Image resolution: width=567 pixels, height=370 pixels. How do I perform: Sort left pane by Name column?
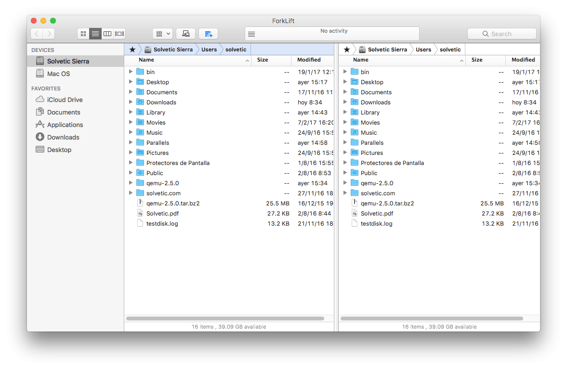click(x=188, y=60)
